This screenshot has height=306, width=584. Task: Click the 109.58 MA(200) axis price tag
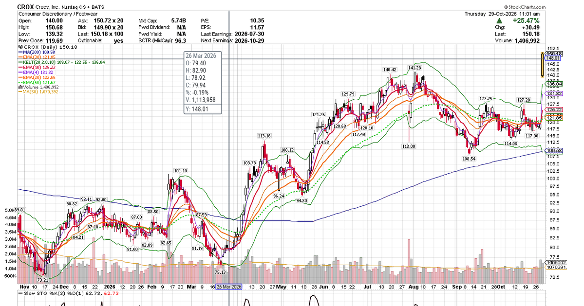pyautogui.click(x=554, y=151)
